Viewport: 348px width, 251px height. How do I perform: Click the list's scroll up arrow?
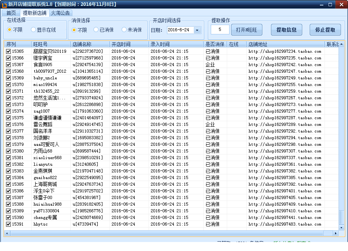click(x=341, y=44)
